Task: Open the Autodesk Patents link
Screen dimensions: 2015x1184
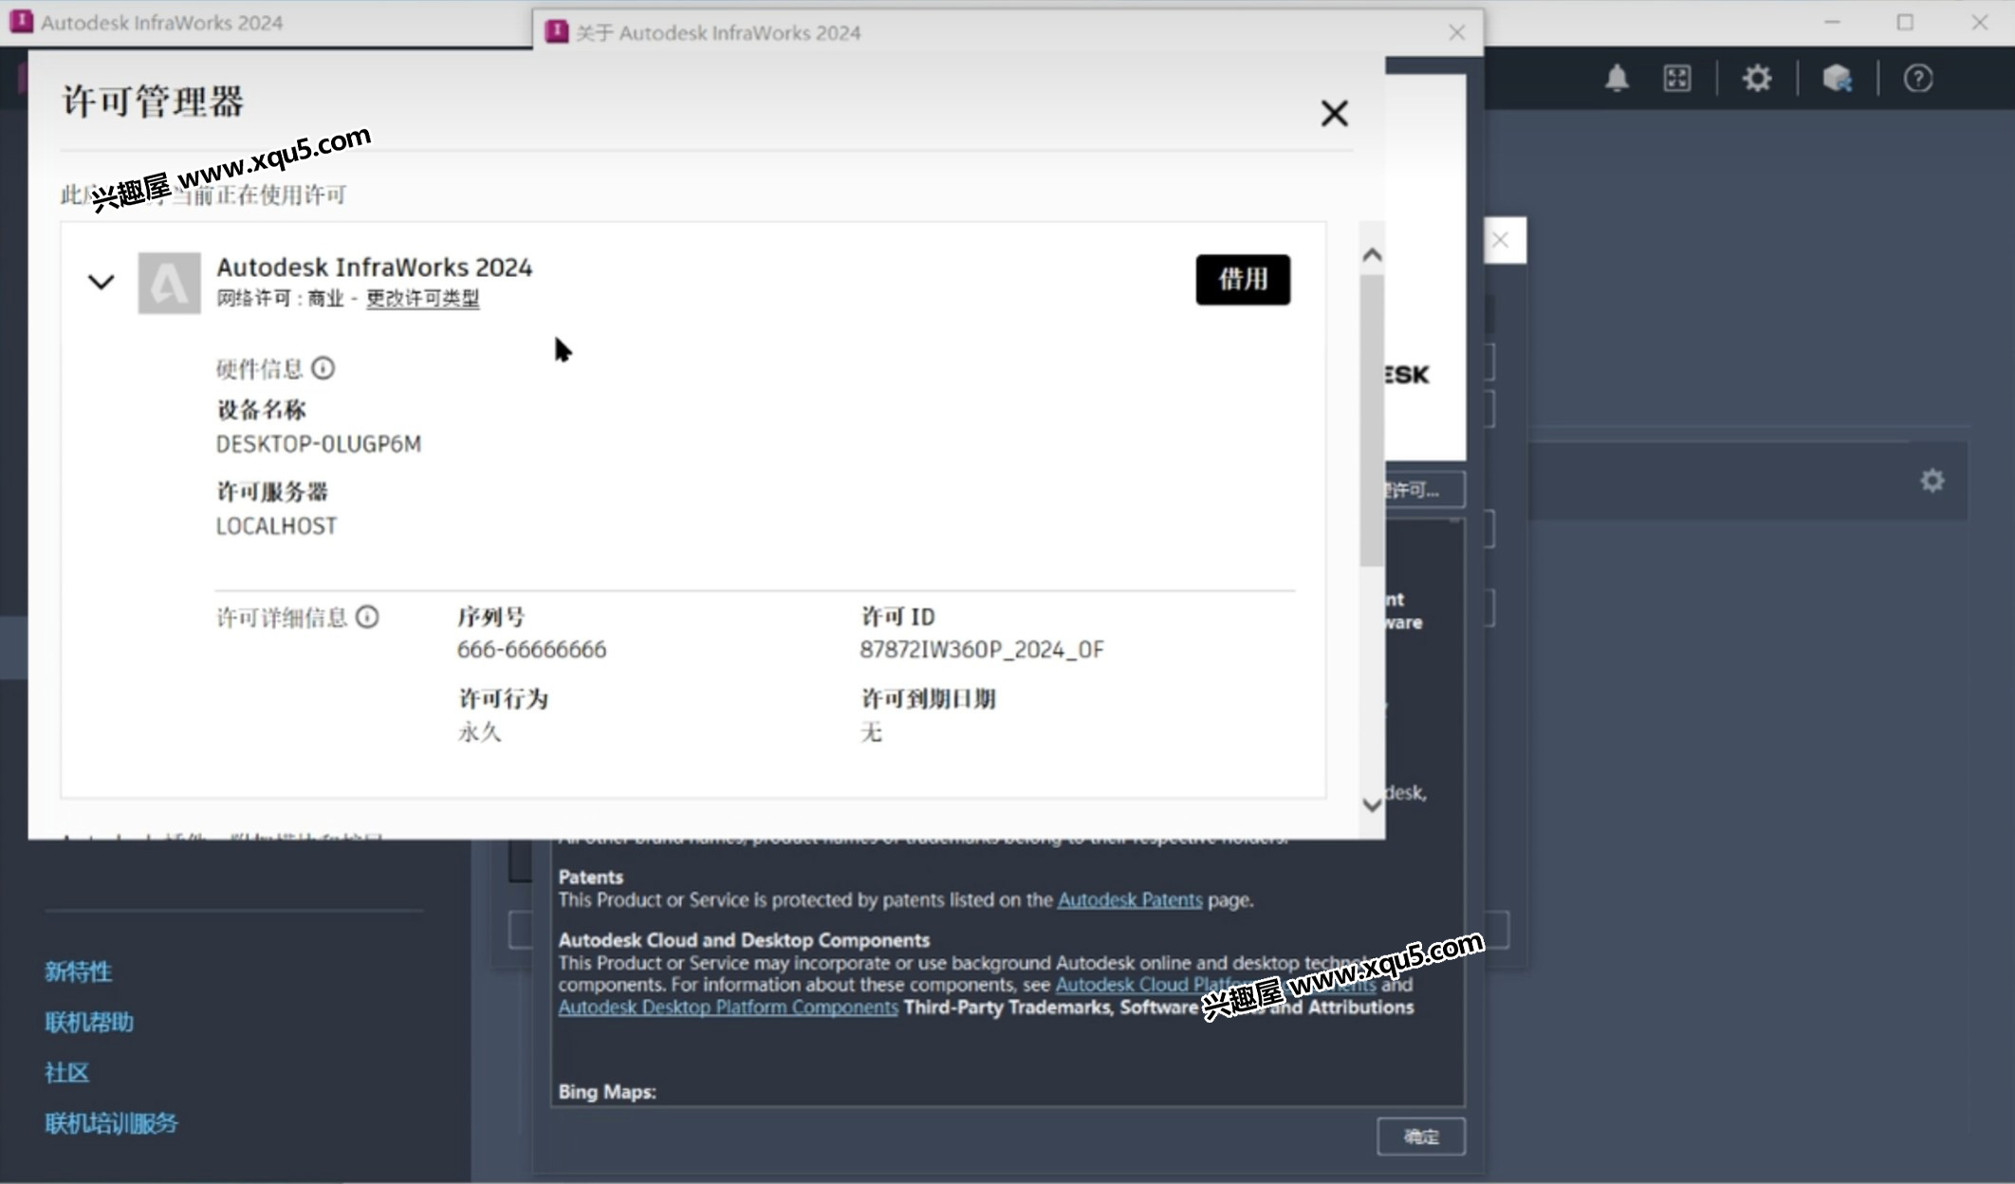Action: click(1130, 899)
